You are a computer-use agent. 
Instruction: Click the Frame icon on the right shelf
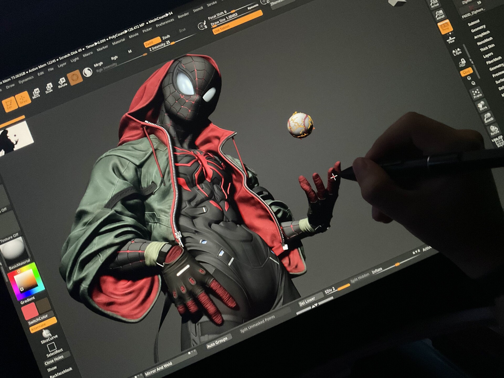[x=476, y=93]
